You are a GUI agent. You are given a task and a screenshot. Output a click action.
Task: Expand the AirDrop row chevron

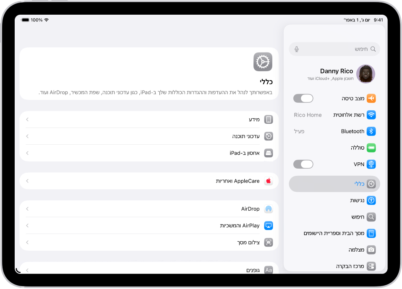point(27,209)
